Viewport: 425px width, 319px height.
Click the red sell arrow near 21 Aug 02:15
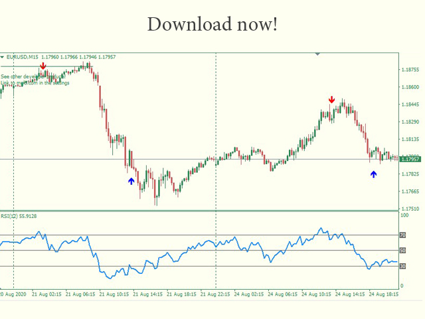42,66
